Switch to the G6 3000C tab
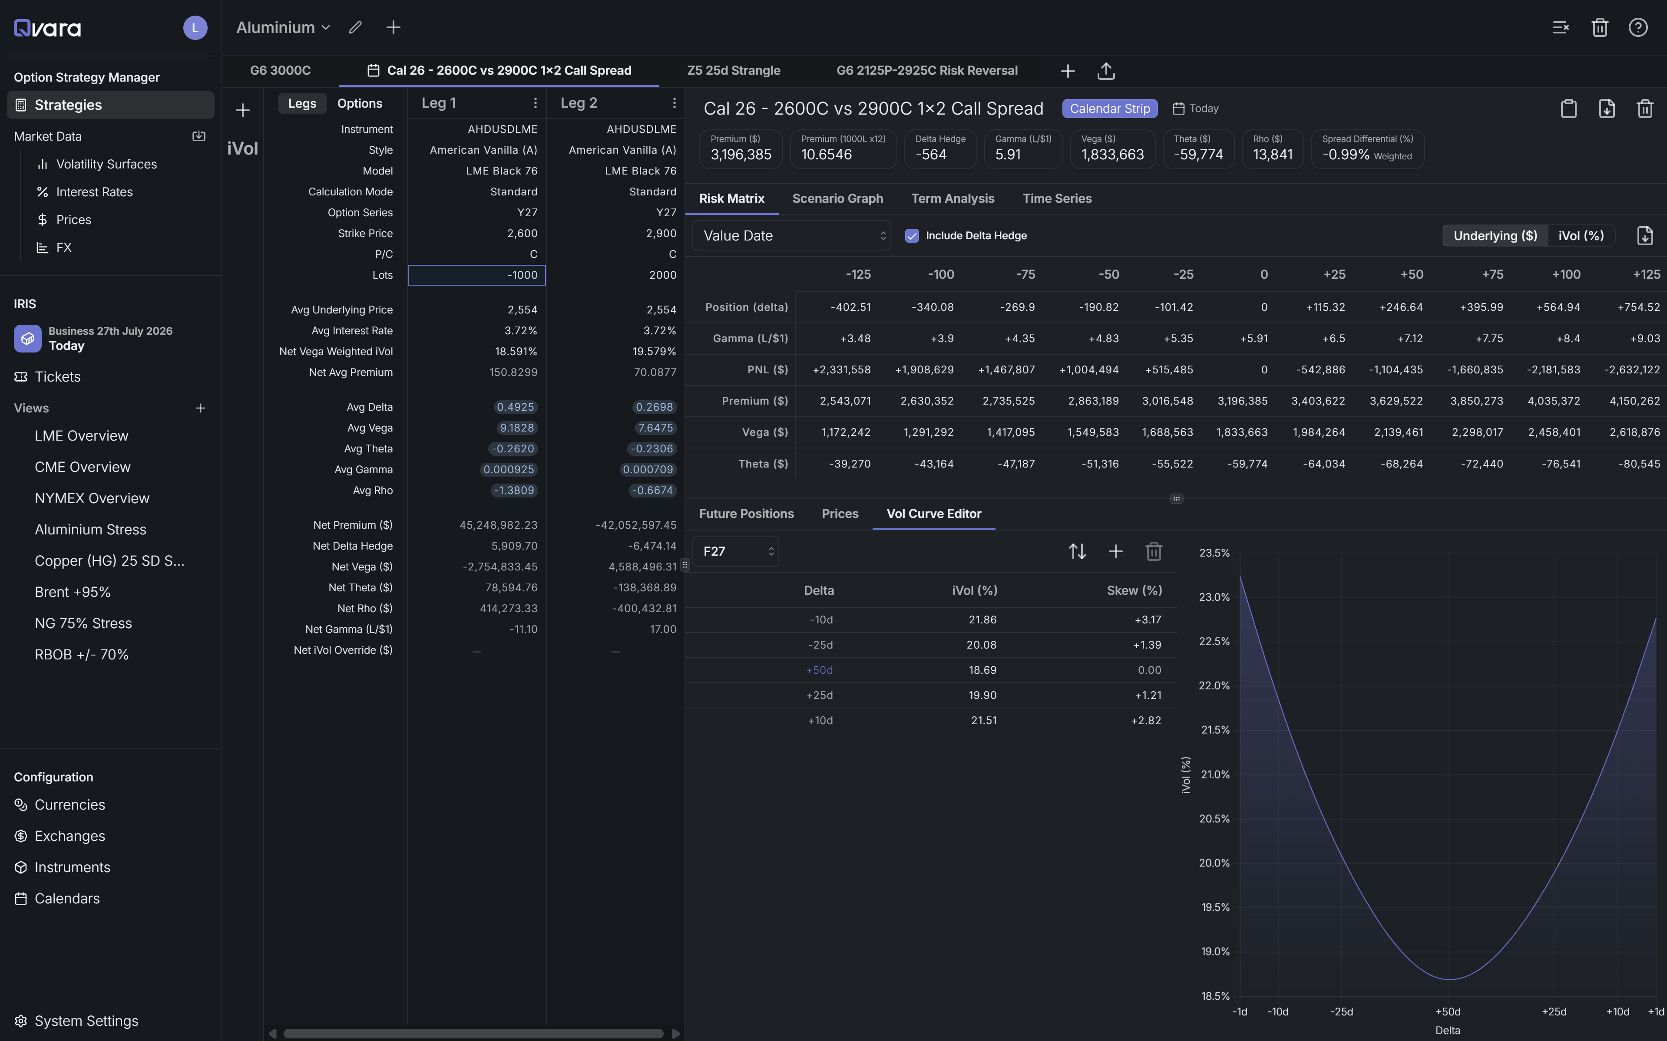This screenshot has height=1041, width=1667. [280, 71]
